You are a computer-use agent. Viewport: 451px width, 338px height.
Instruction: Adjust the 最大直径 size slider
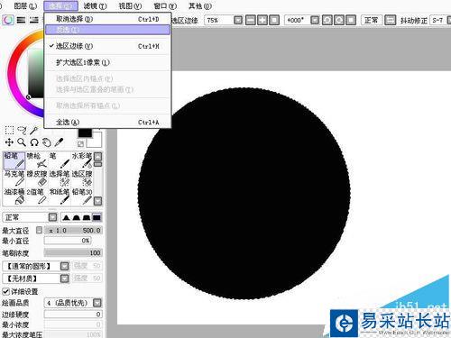click(x=73, y=230)
